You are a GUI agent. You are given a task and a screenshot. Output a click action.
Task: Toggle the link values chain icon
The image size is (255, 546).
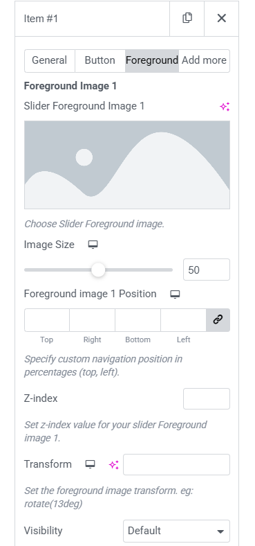(218, 319)
